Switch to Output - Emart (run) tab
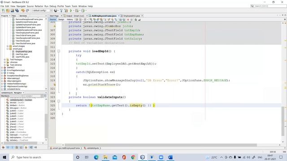 point(75,16)
